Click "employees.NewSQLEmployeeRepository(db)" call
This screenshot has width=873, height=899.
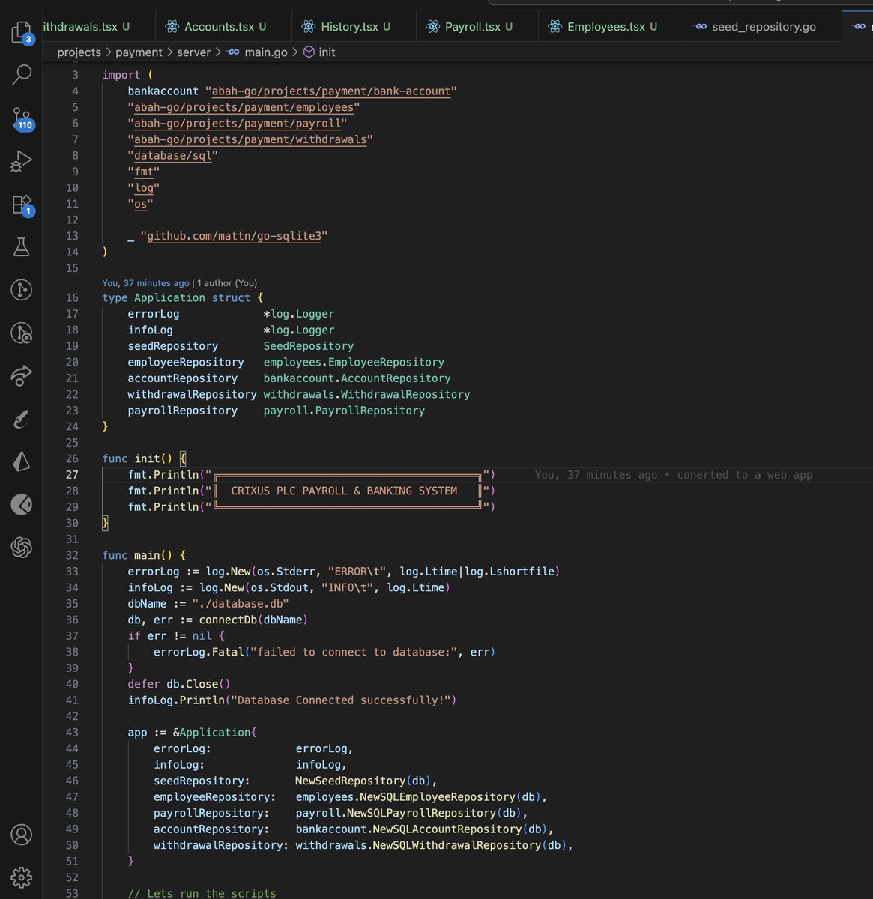(x=418, y=797)
